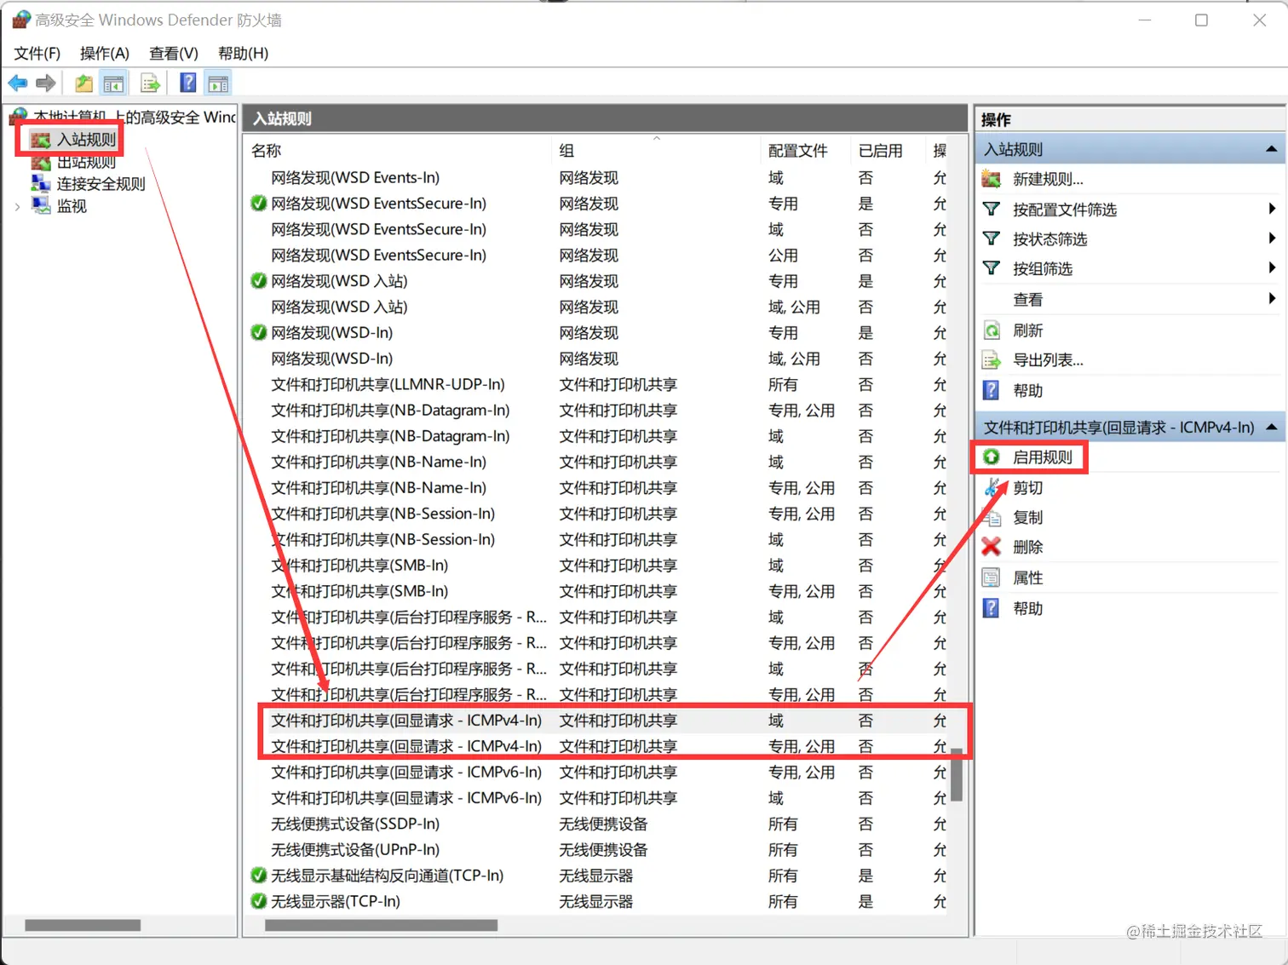The width and height of the screenshot is (1288, 965).
Task: Click the scissors icon for 剪切
Action: pos(992,487)
